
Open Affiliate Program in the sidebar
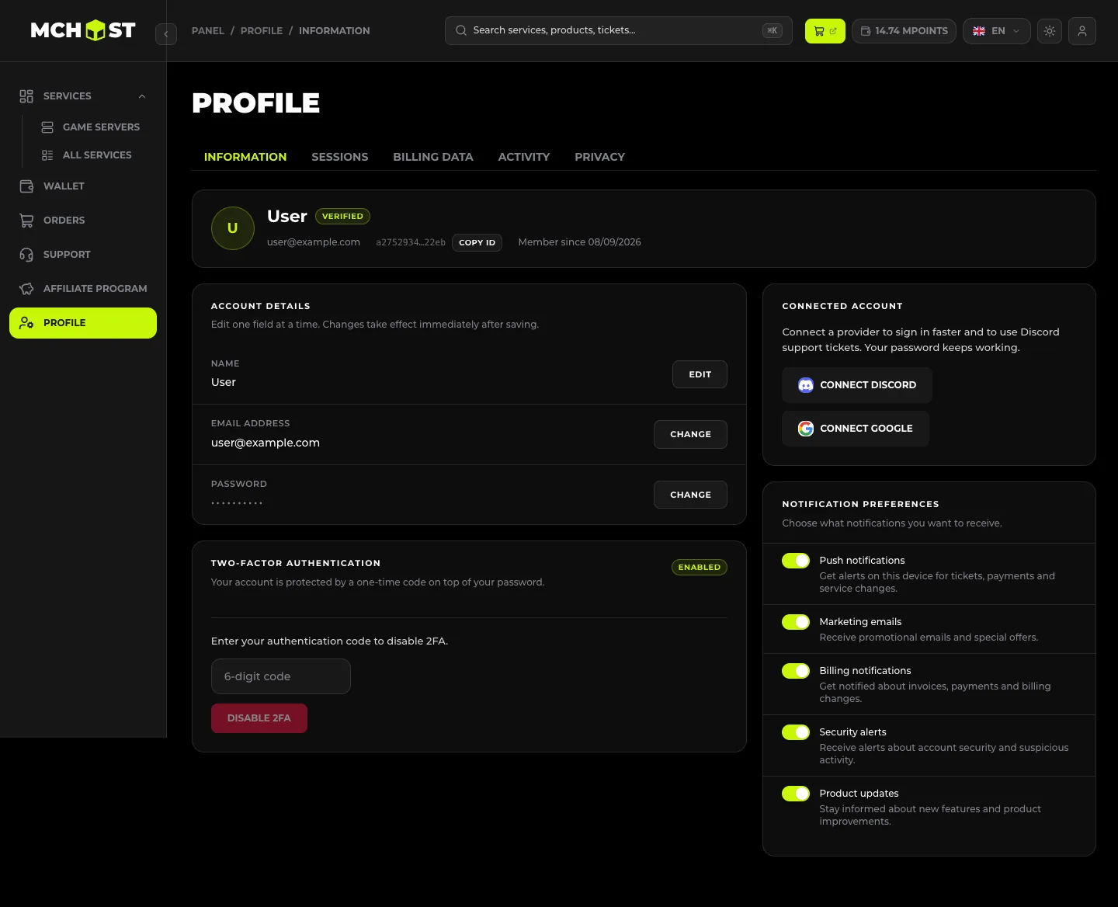point(83,289)
